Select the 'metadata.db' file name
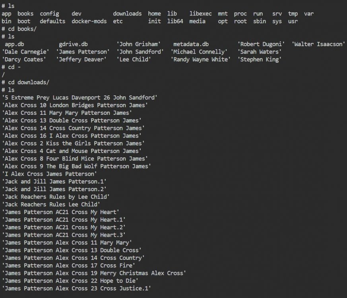This screenshot has height=298, width=347. click(x=191, y=44)
